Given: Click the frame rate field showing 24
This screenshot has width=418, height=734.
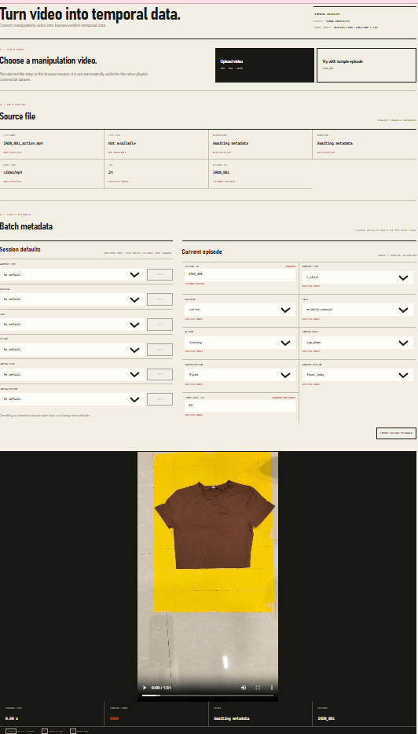Looking at the screenshot, I should coord(240,406).
